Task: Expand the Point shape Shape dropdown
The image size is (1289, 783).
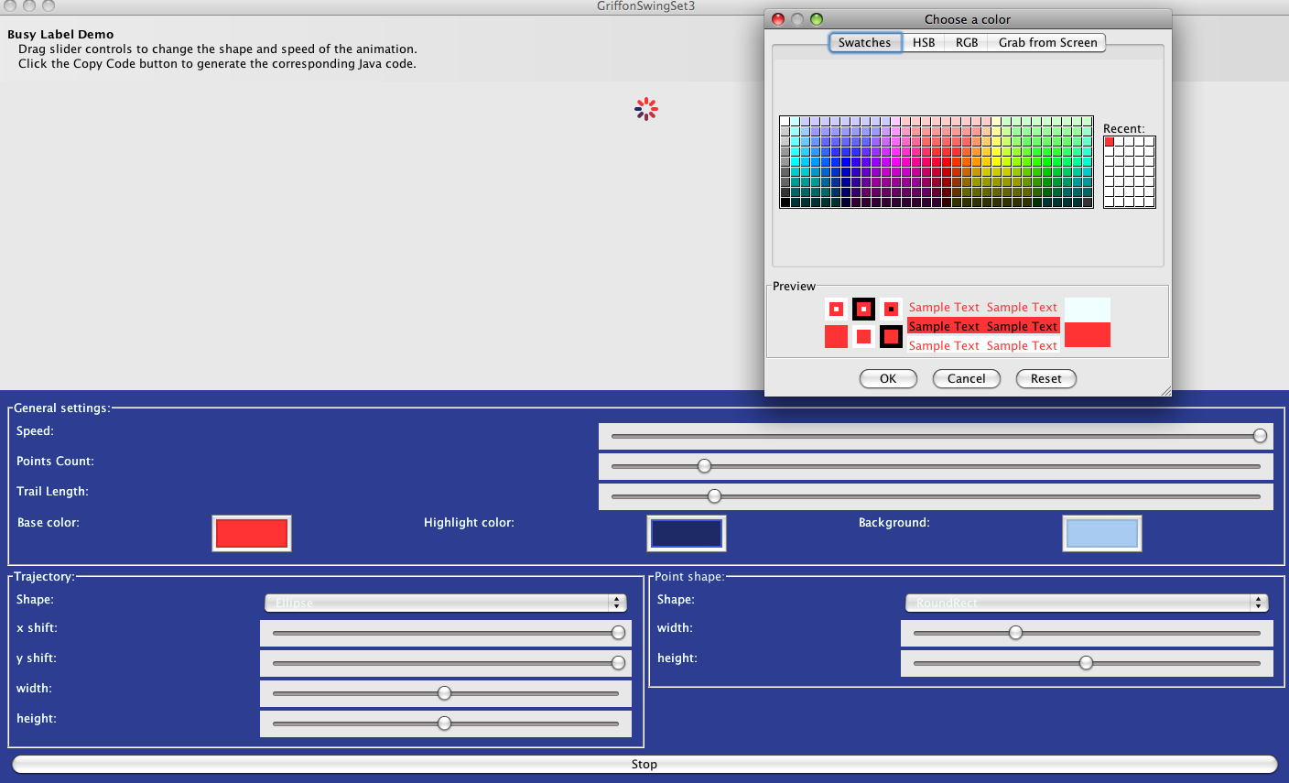Action: click(x=1087, y=603)
